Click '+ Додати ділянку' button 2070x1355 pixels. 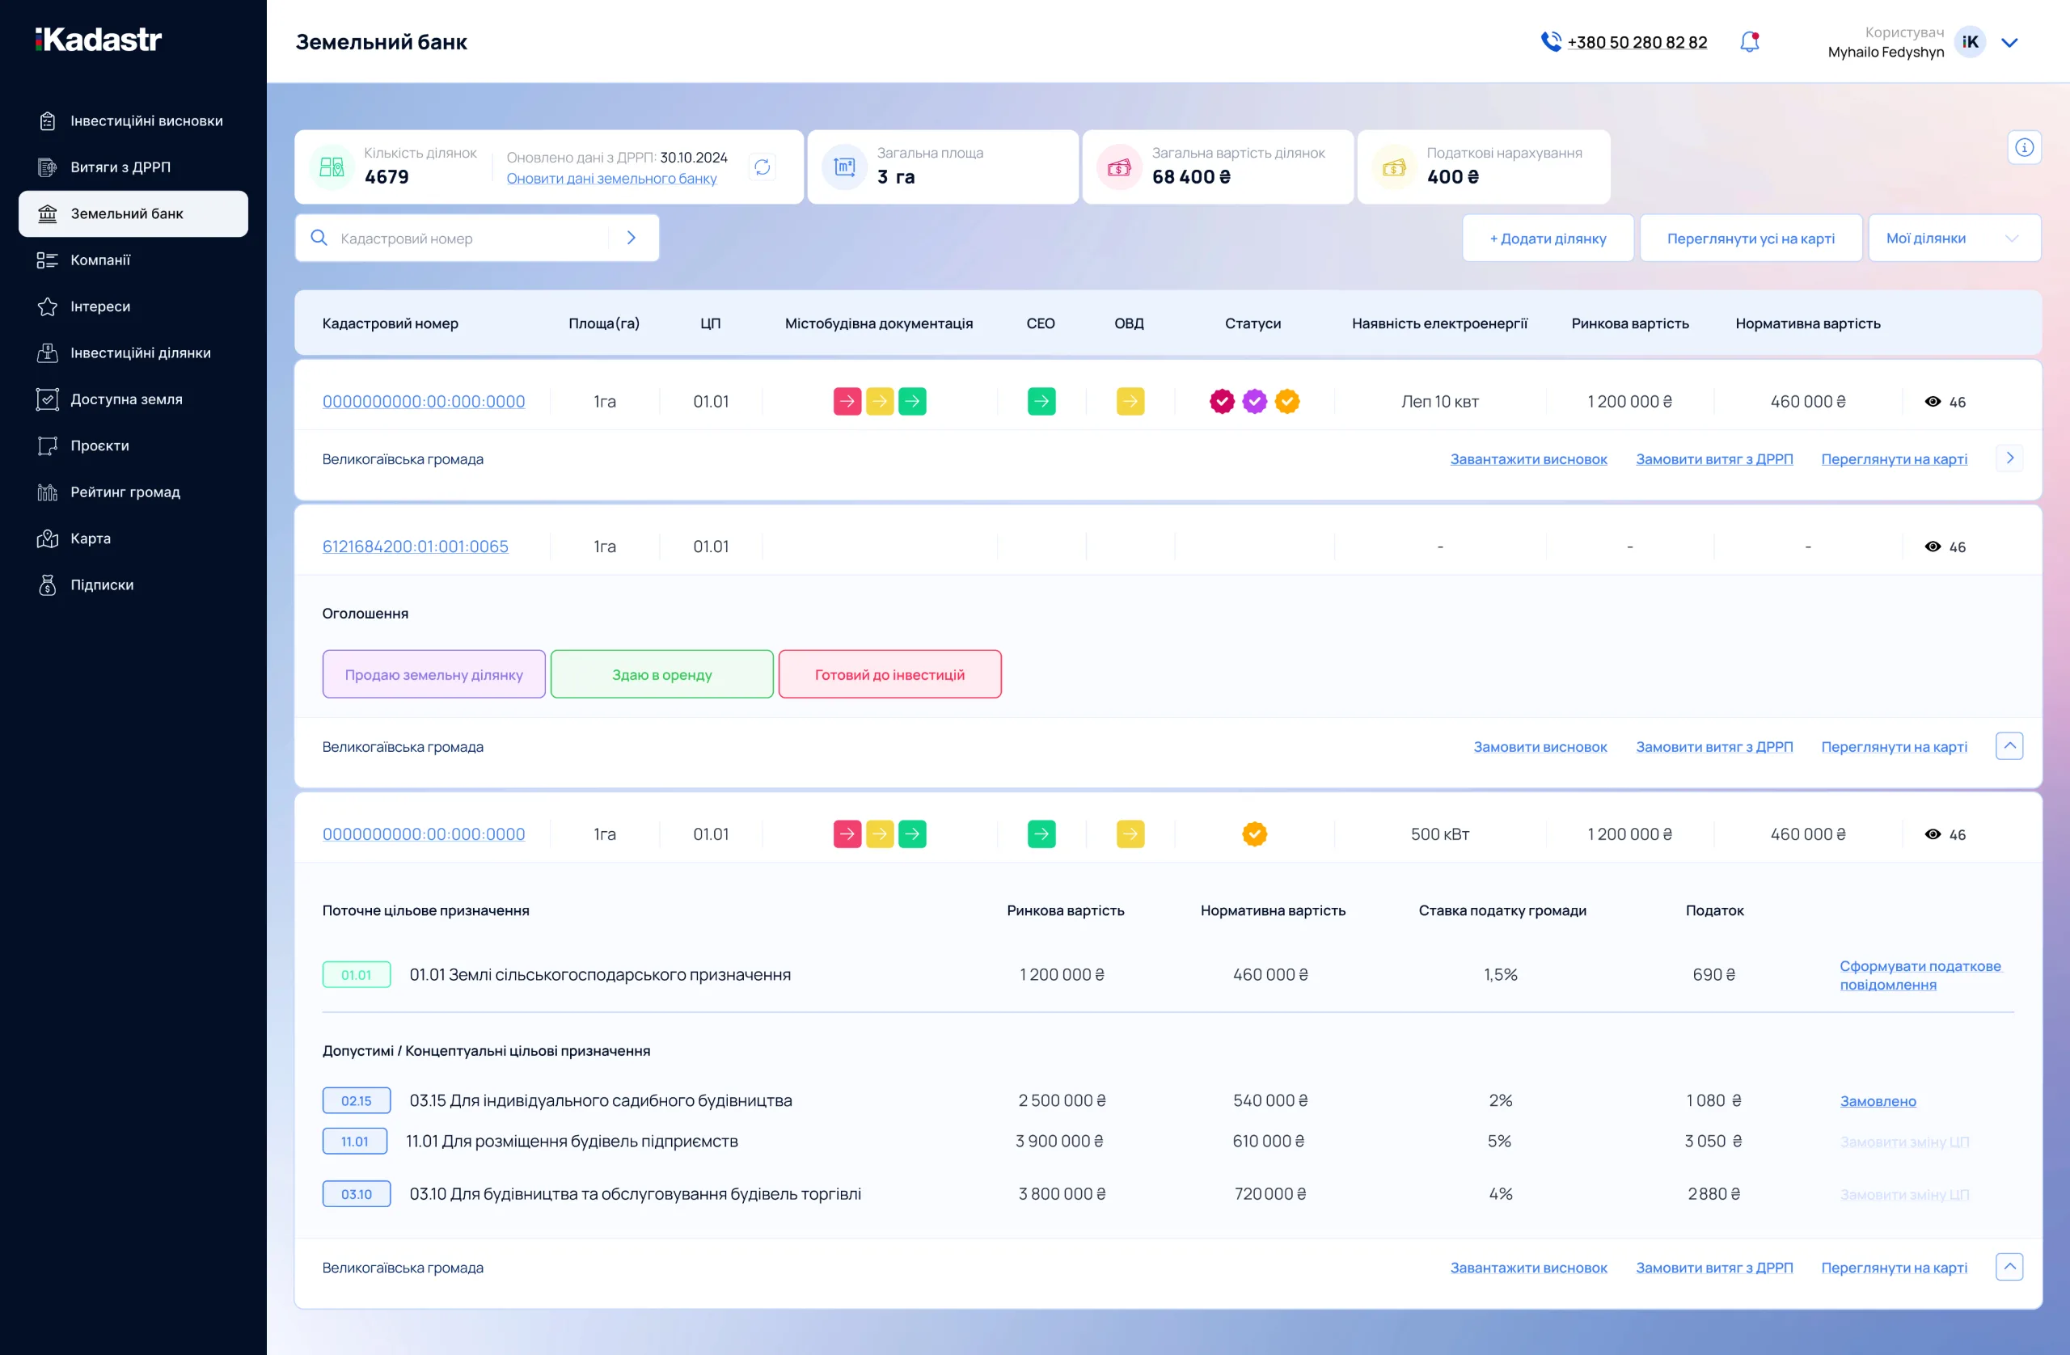(x=1548, y=238)
